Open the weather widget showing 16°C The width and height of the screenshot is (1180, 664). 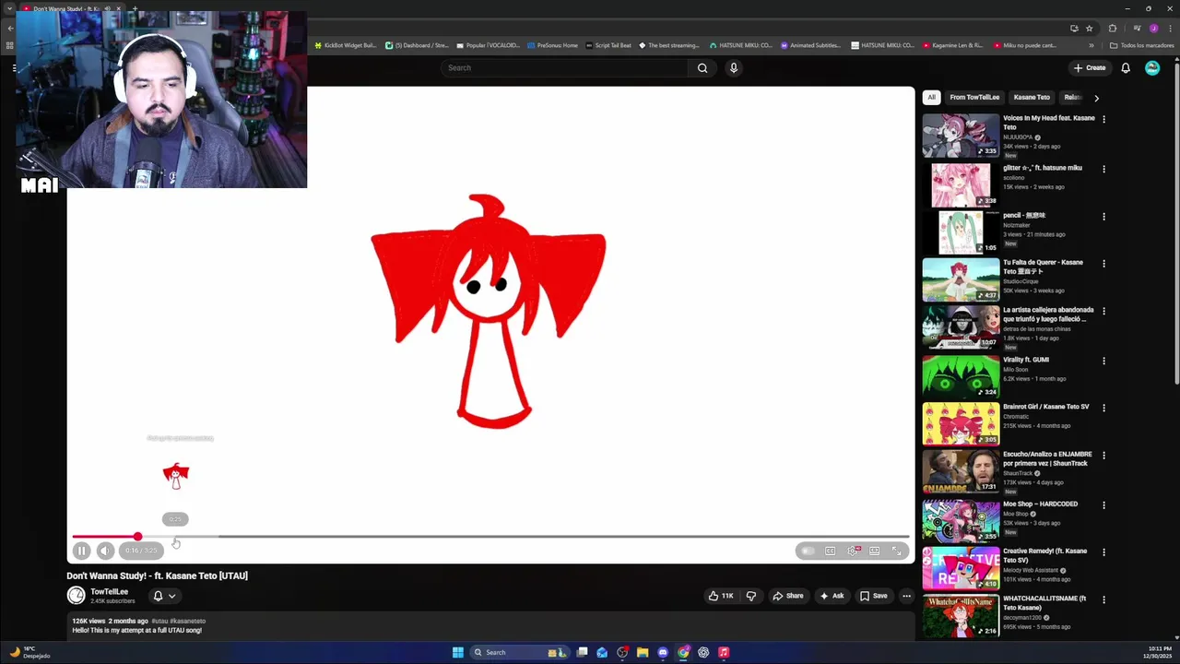click(x=29, y=652)
